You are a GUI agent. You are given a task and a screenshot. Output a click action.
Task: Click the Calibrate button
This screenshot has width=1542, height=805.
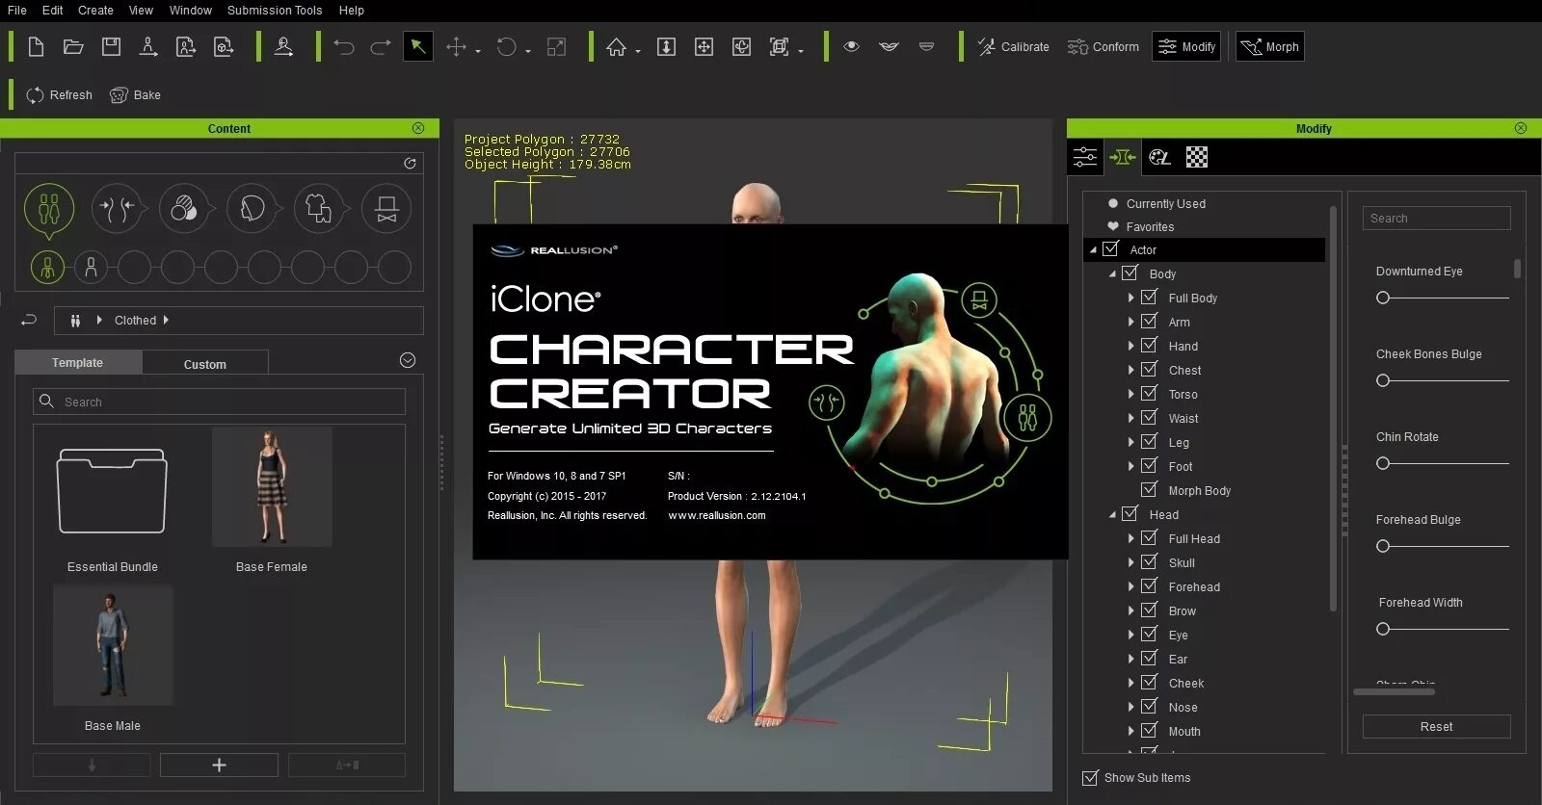click(x=1013, y=46)
